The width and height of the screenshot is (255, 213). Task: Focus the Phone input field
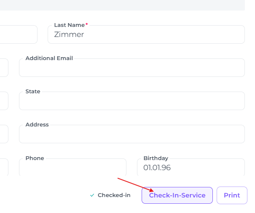72,168
